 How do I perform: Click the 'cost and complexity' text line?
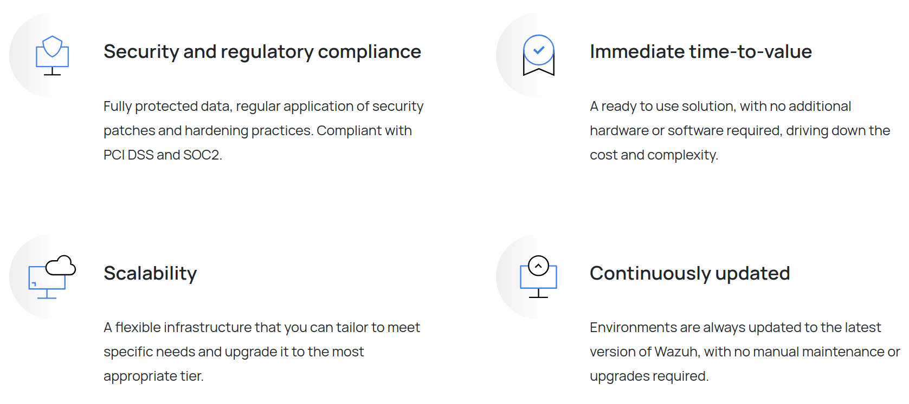tap(654, 155)
